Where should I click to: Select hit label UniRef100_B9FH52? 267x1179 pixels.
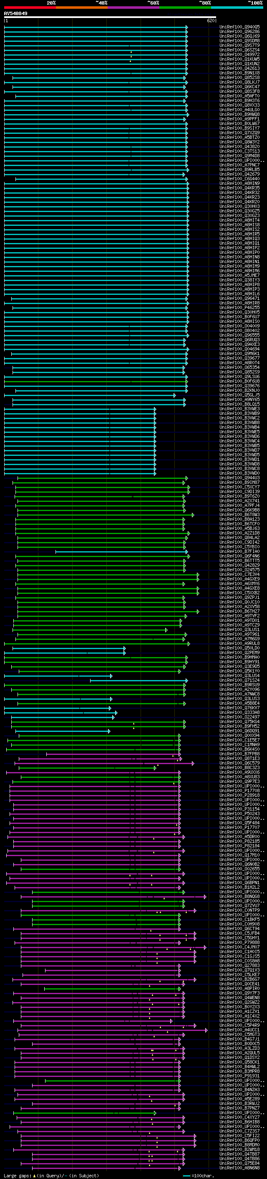tap(239, 726)
